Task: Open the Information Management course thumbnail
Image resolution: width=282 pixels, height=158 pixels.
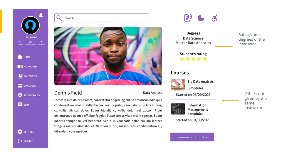Action: [x=178, y=109]
